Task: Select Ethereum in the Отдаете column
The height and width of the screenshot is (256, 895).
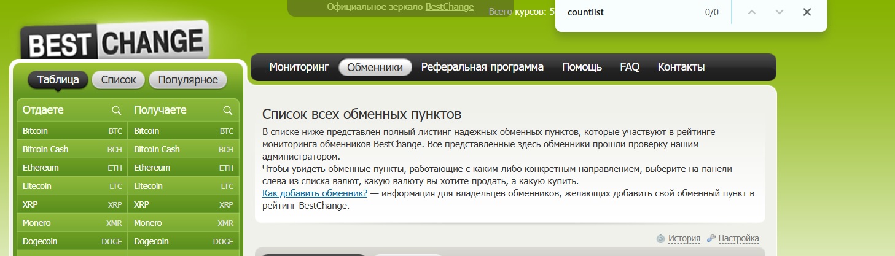Action: (x=72, y=168)
